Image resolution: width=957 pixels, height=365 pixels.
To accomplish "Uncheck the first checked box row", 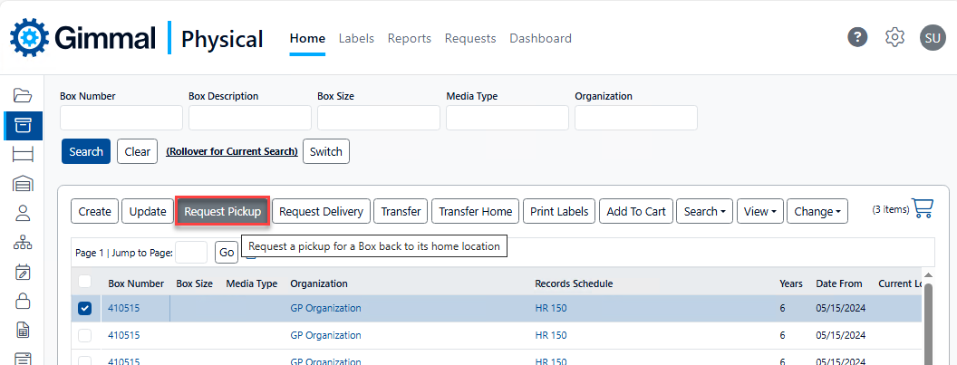I will click(x=85, y=308).
